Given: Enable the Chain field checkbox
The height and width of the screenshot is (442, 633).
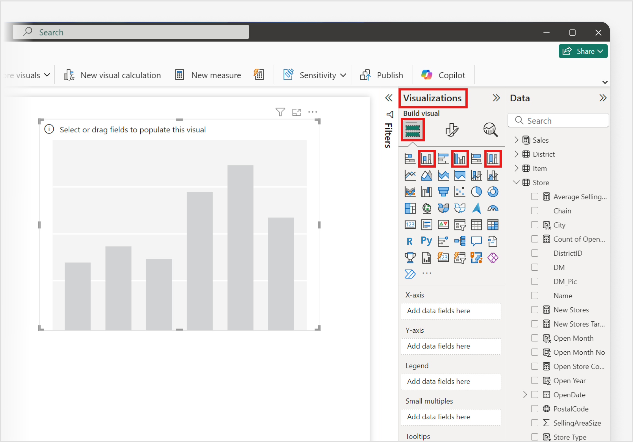Looking at the screenshot, I should coord(534,210).
